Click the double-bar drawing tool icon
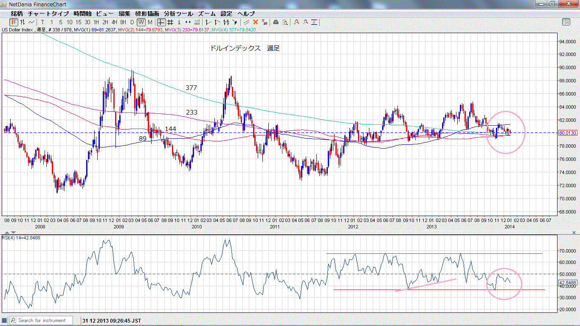580x326 pixels. (x=226, y=22)
